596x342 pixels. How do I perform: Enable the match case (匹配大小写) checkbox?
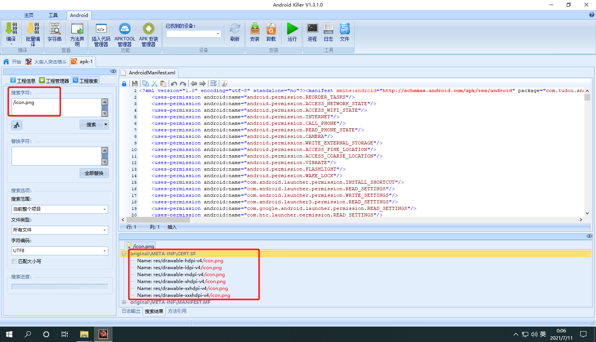click(x=14, y=261)
